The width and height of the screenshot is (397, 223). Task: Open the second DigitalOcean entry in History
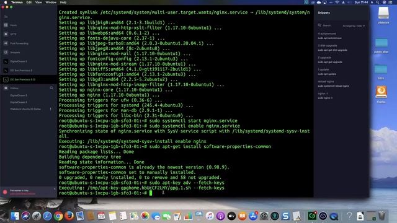tap(18, 102)
